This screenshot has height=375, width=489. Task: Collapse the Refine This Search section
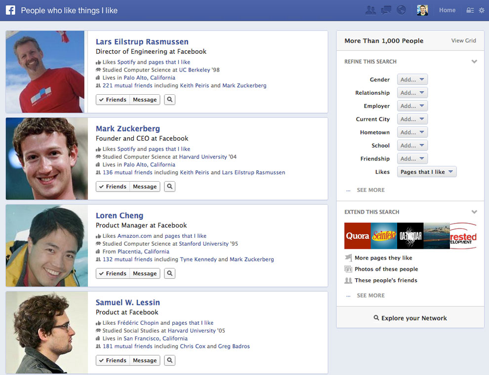tap(474, 62)
